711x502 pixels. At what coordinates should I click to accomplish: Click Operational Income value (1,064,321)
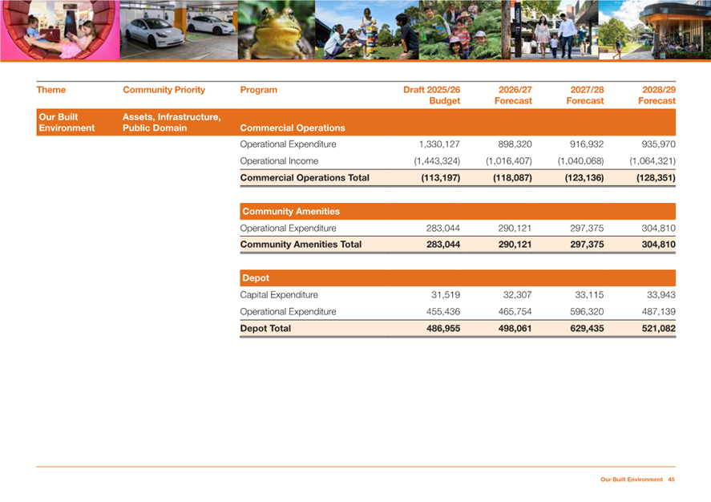tap(652, 161)
